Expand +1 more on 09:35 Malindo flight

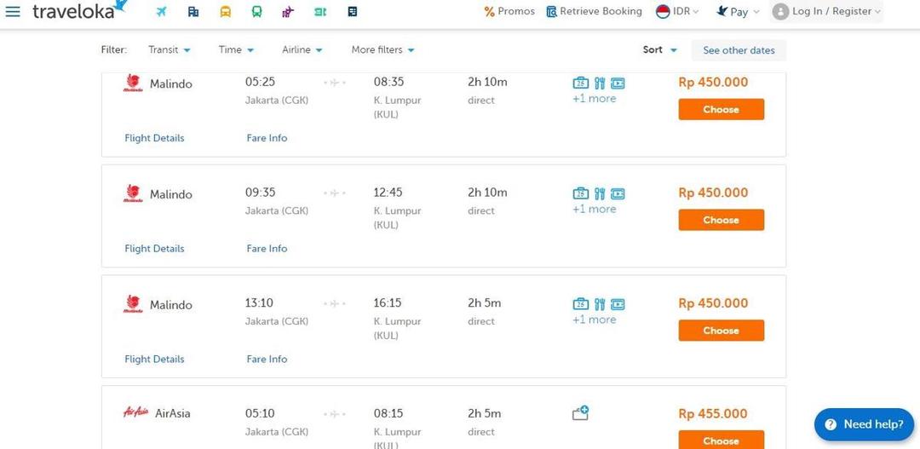pos(595,209)
